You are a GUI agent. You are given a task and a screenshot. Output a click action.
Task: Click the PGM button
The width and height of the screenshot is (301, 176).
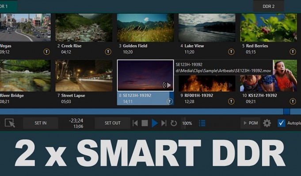[251, 123]
